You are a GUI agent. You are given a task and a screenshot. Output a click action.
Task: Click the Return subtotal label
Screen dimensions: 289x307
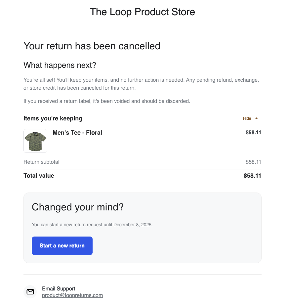[x=41, y=162]
